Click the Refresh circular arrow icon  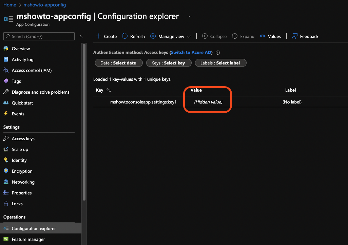click(x=125, y=36)
